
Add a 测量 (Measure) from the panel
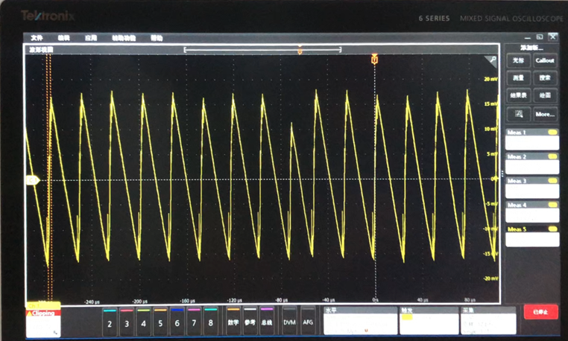coord(518,78)
